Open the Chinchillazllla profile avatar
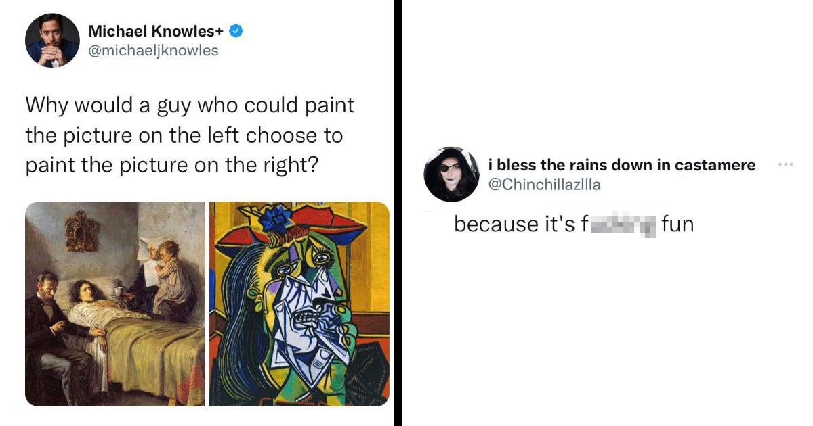The image size is (813, 426). click(452, 174)
